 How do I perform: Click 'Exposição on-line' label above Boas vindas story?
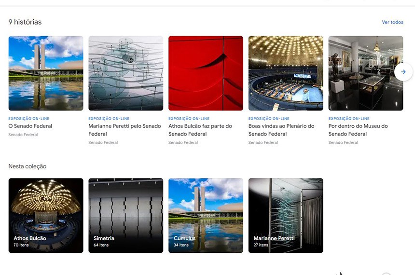(269, 119)
